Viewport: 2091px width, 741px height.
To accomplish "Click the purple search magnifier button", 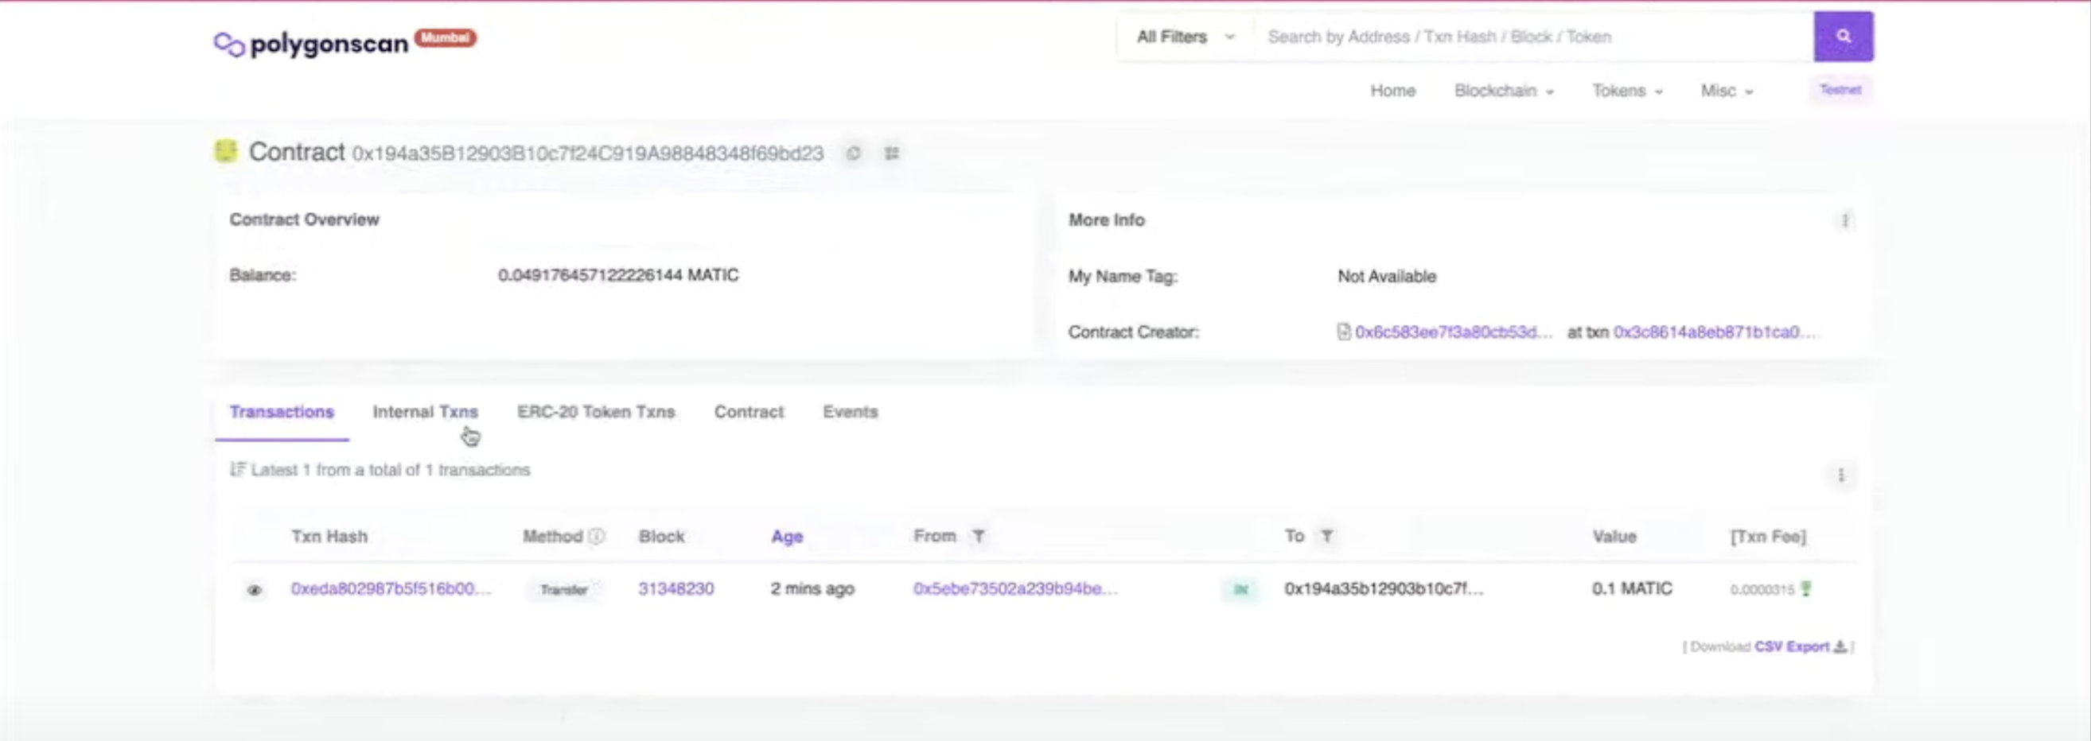I will click(1843, 37).
